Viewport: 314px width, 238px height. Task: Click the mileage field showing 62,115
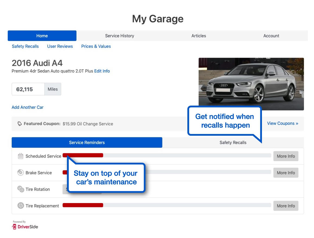tap(28, 89)
